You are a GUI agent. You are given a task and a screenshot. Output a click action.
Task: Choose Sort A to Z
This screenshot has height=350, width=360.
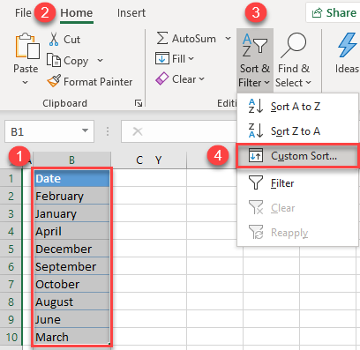coord(297,107)
